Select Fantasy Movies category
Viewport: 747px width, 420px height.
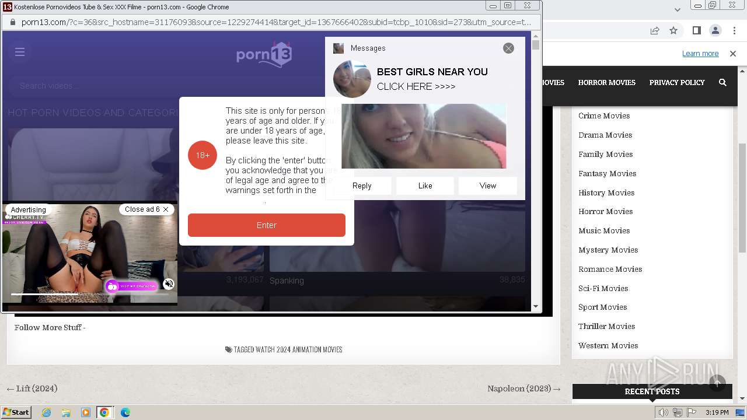pos(608,173)
